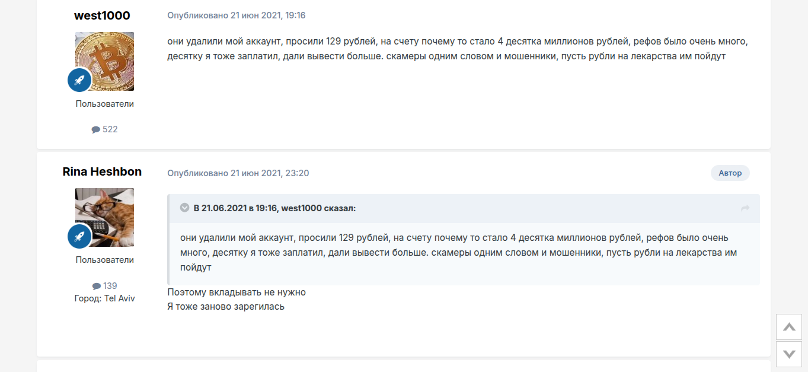This screenshot has height=372, width=808.
Task: Click the Автор badge on Rina's post
Action: pyautogui.click(x=730, y=173)
